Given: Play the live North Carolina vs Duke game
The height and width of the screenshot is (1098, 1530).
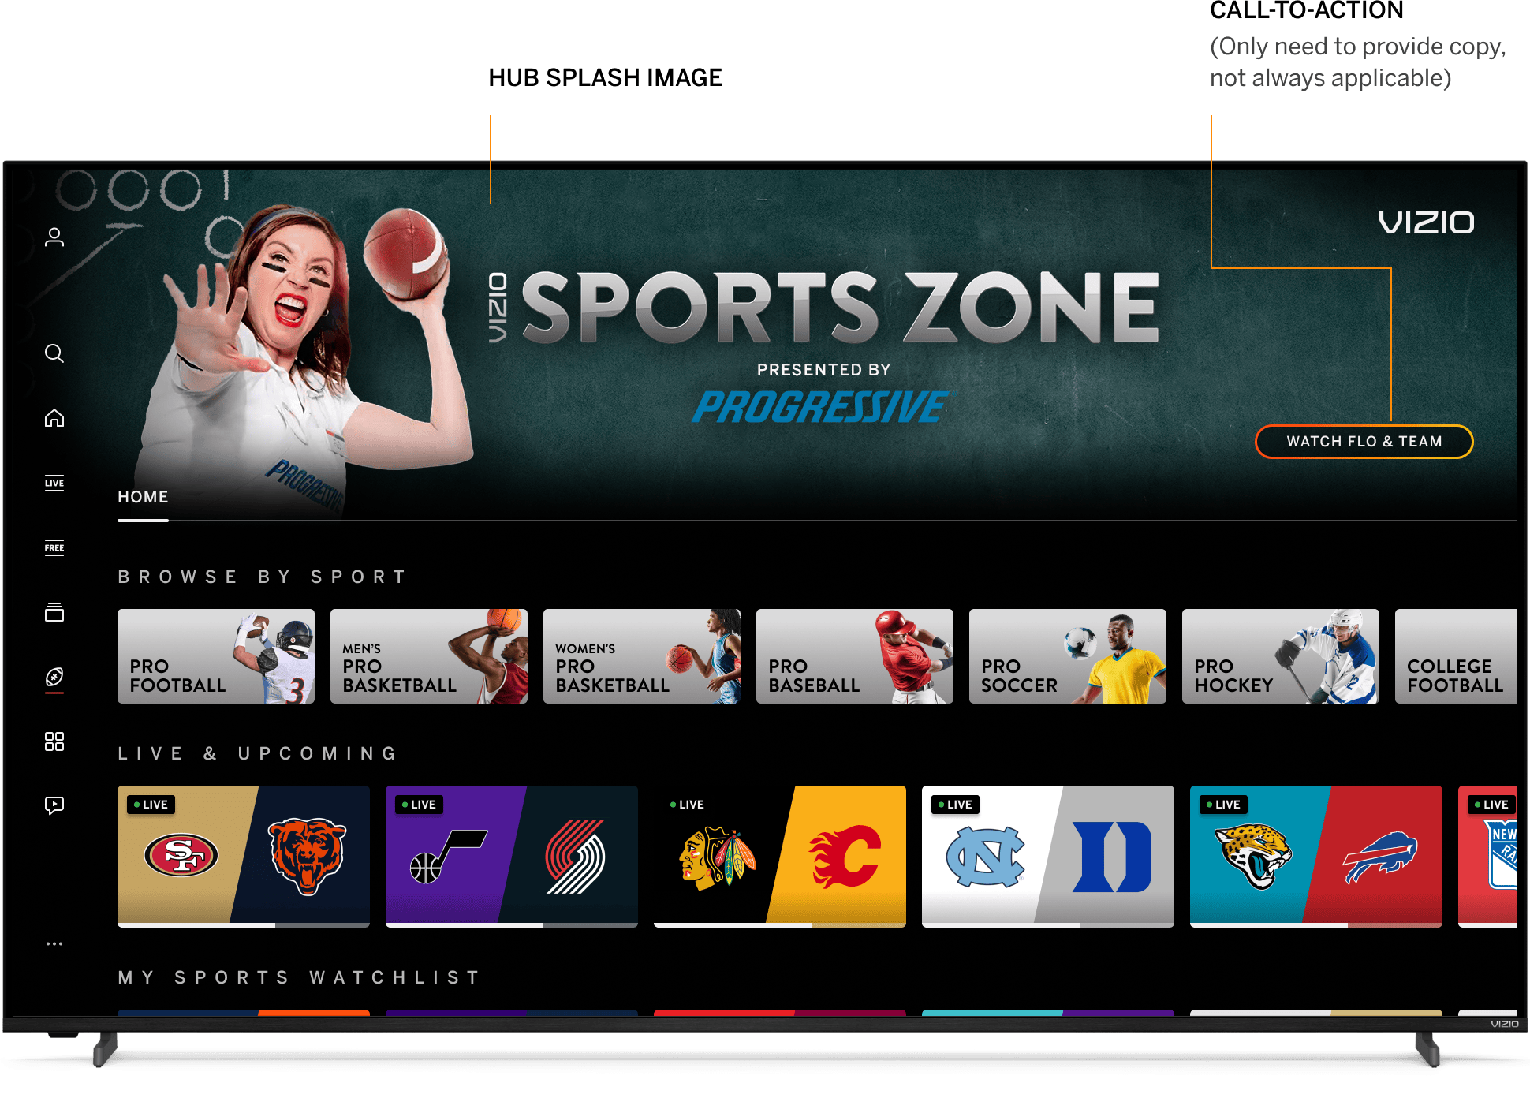Looking at the screenshot, I should point(1048,856).
